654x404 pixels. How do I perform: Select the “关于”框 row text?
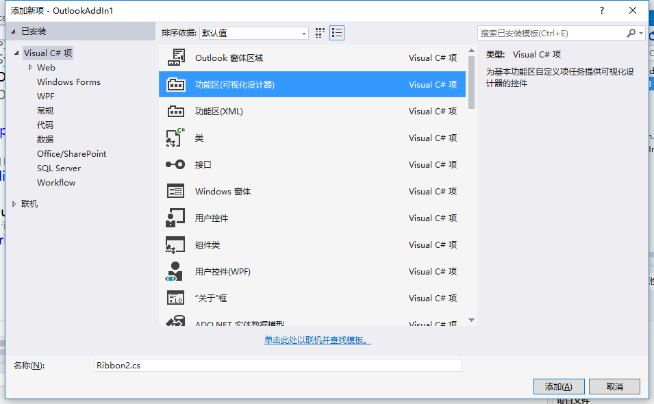211,298
